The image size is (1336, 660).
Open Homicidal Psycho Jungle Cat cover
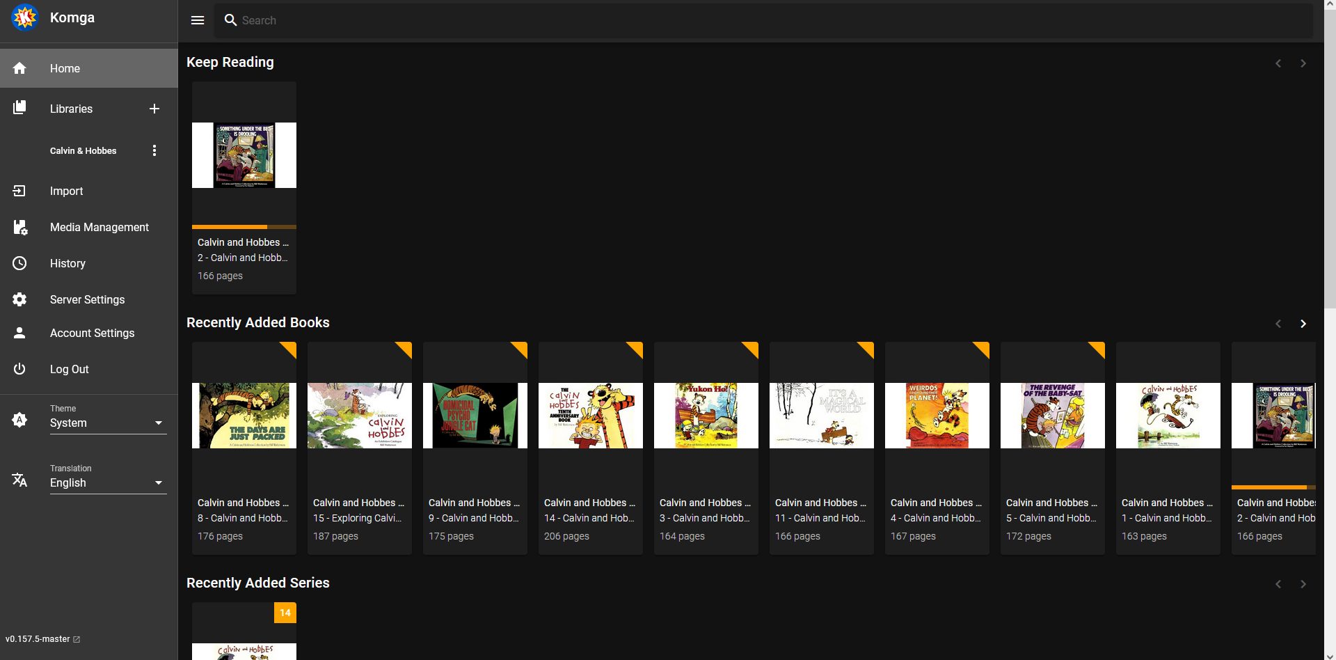tap(475, 416)
